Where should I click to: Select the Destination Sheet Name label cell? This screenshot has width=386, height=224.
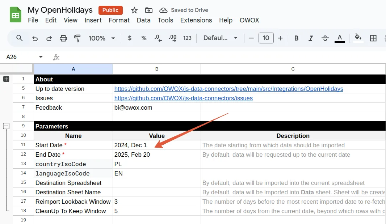(x=74, y=192)
